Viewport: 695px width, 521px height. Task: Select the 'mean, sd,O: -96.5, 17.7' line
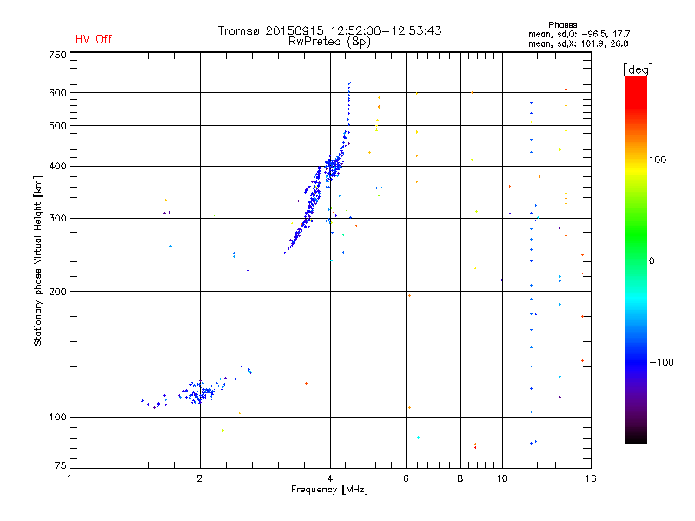pos(579,34)
